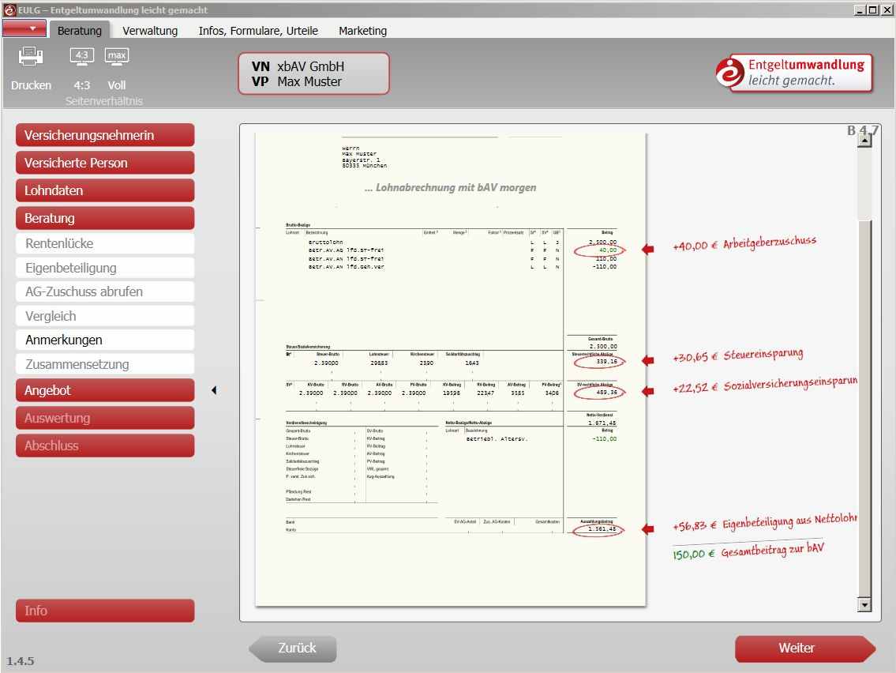This screenshot has height=673, width=896.
Task: Collapse sidebar with the black left arrow
Action: coord(214,390)
